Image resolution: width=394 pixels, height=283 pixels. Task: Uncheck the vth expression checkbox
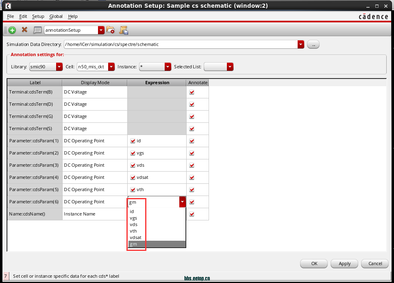133,189
